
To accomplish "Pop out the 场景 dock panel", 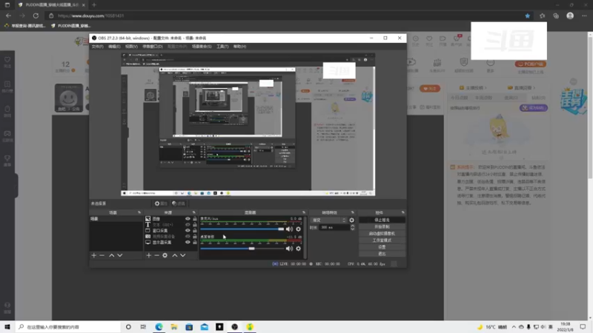I will coord(139,212).
